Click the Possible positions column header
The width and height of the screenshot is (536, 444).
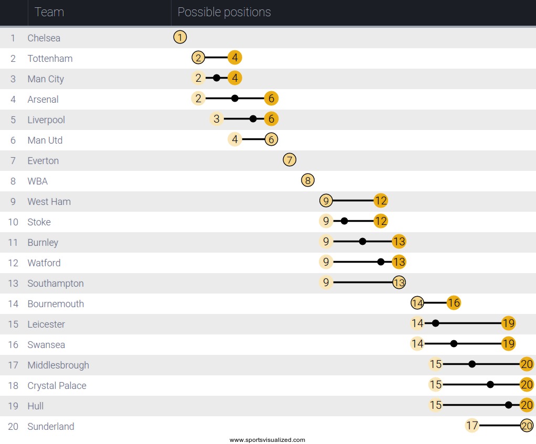[x=224, y=12]
